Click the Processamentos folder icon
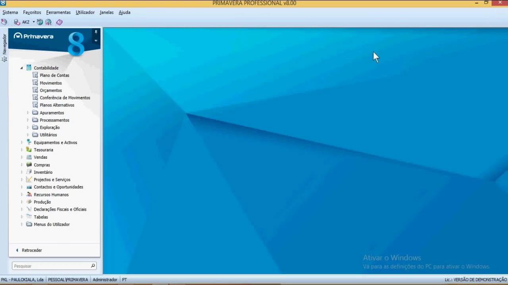508x285 pixels. pos(35,120)
